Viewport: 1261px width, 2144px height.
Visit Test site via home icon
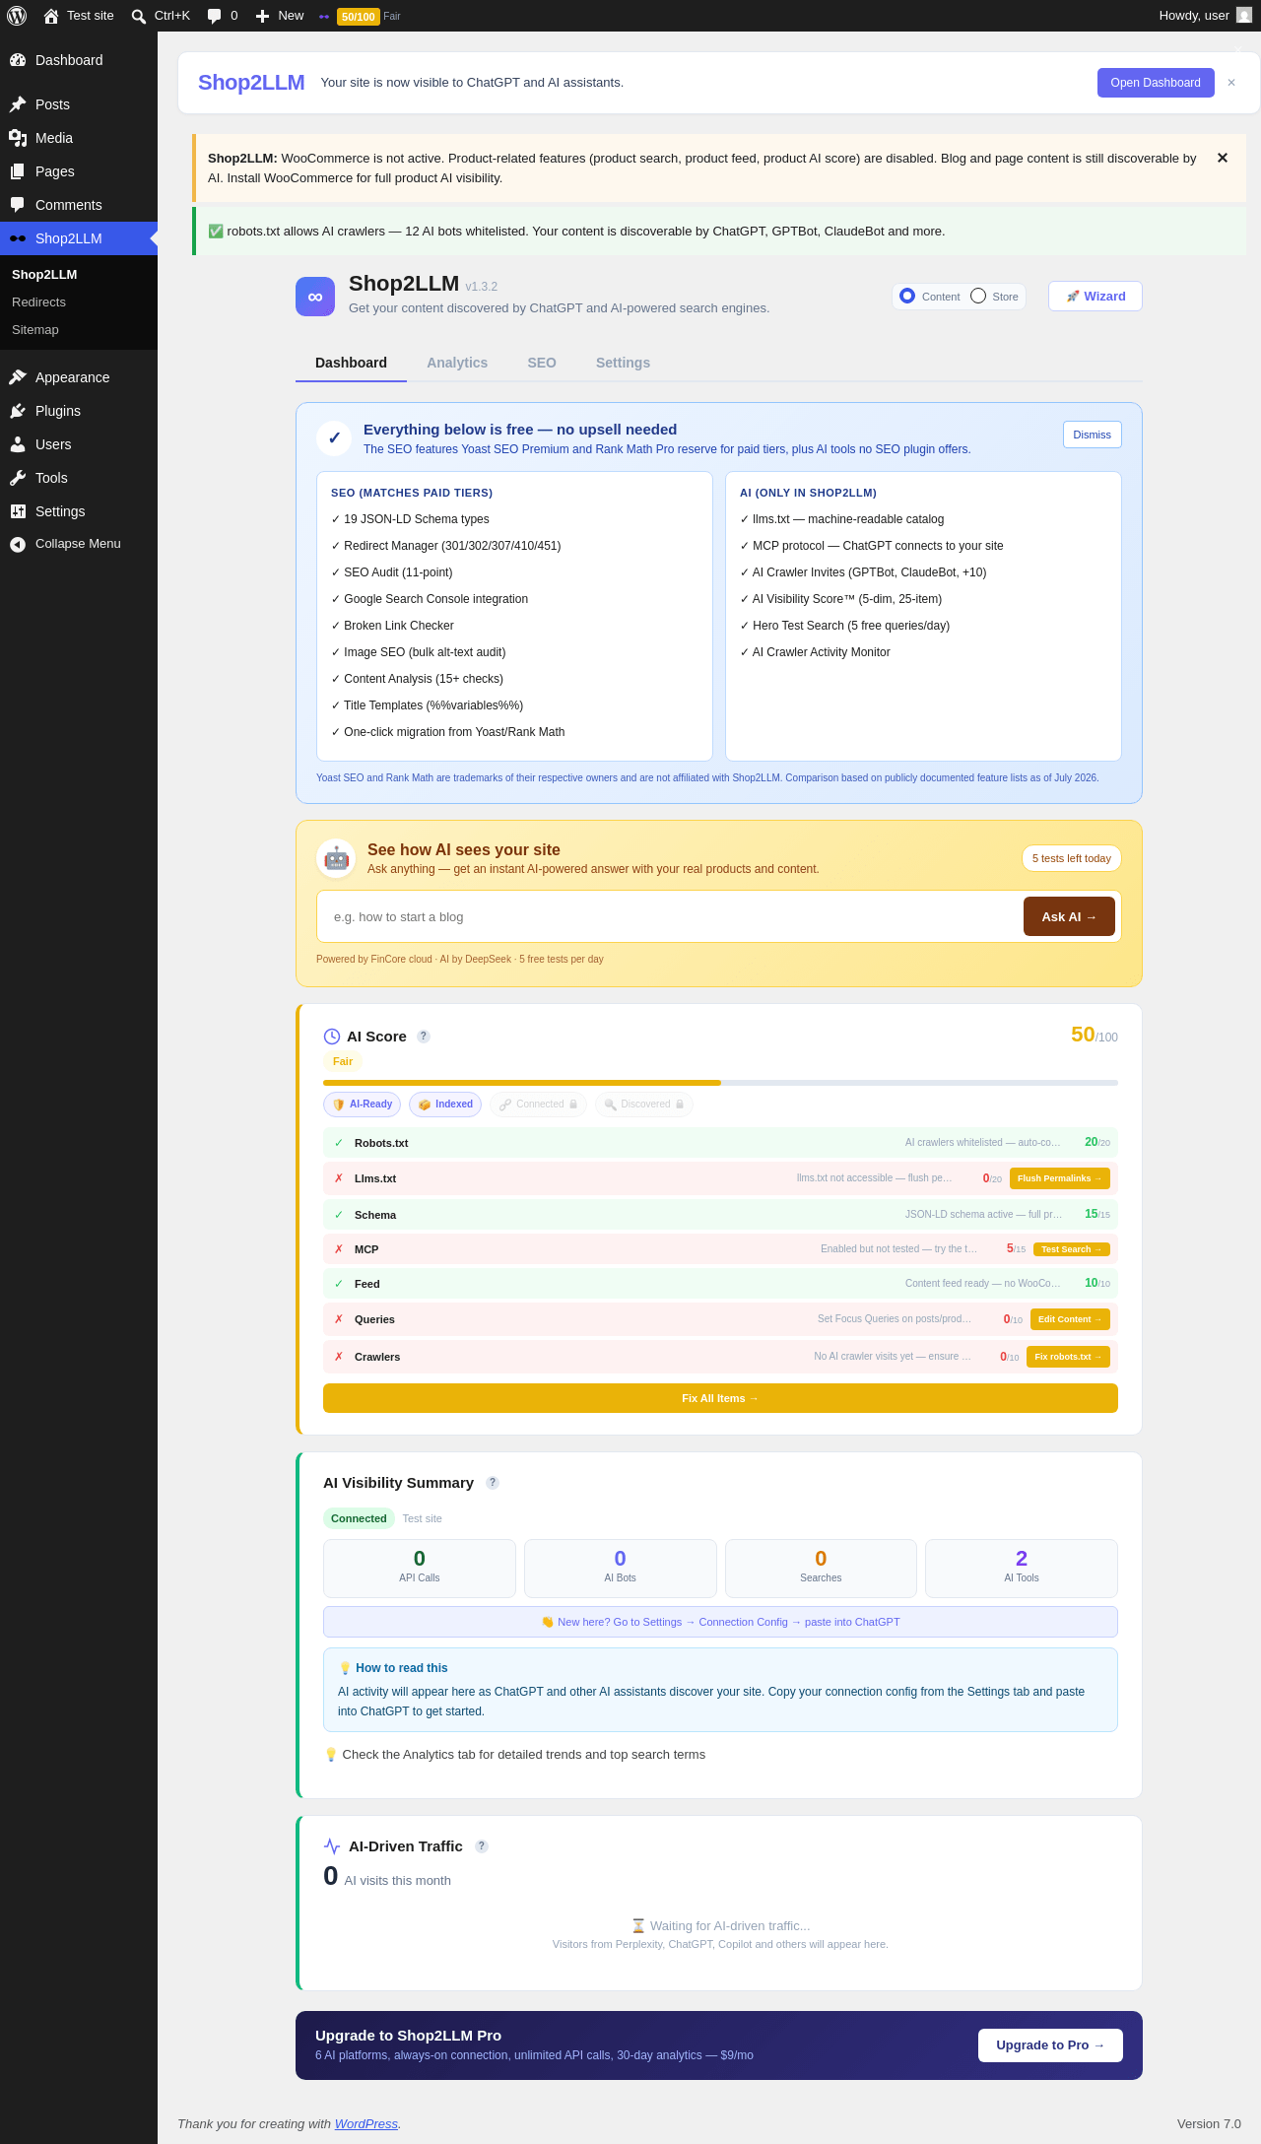click(79, 16)
